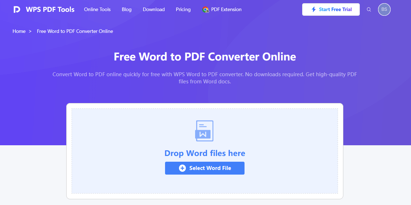The width and height of the screenshot is (411, 205).
Task: Click the Free Word to PDF Converter breadcrumb
Action: point(75,31)
